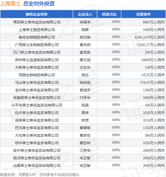Click 历史对外投资 heading
The height and width of the screenshot is (177, 166).
(x=39, y=4)
